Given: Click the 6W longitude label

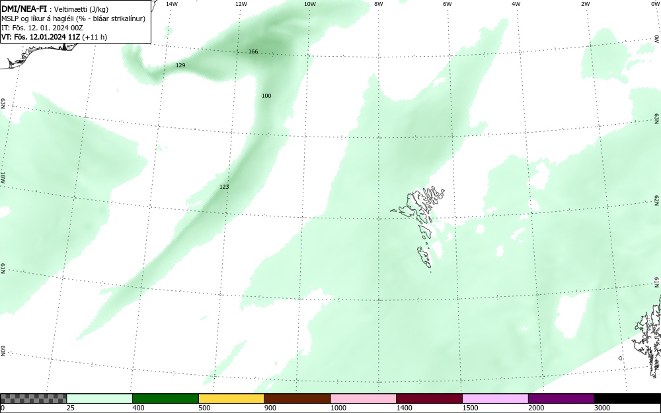Looking at the screenshot, I should pos(447,4).
